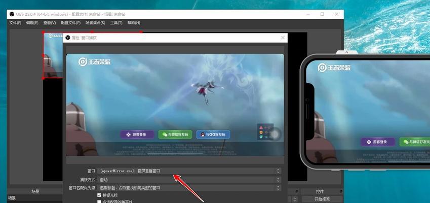Expand the 窗口 dropdown showing ApowerMirror.exe
Image resolution: width=430 pixels, height=203 pixels.
coord(189,171)
